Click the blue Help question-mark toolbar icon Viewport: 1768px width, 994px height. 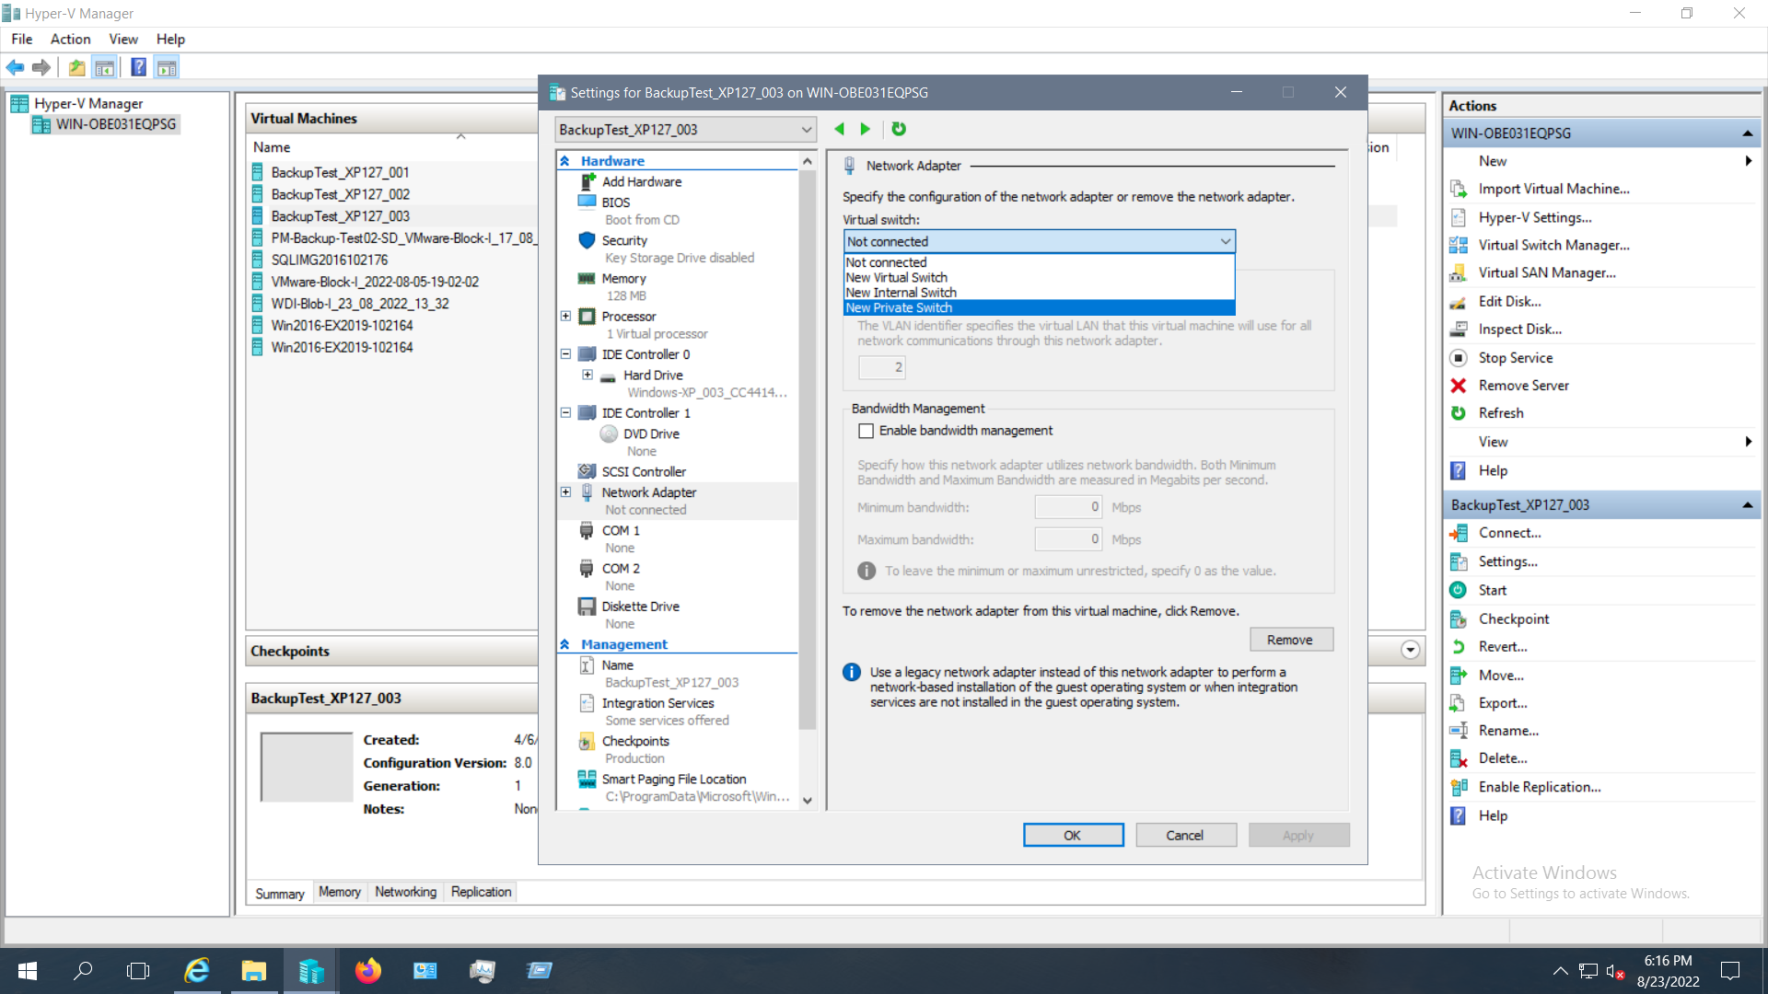click(x=138, y=67)
